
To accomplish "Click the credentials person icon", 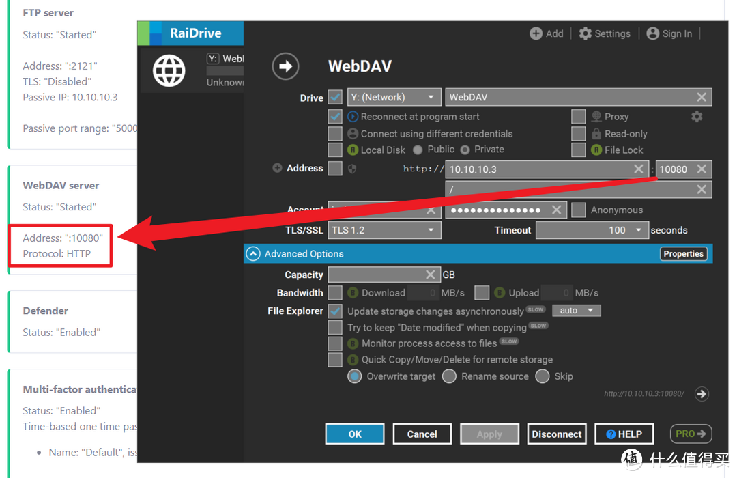I will (353, 134).
